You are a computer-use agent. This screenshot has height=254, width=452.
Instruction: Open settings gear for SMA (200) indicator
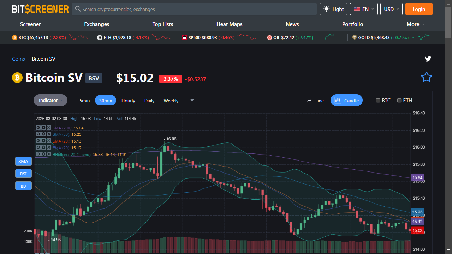click(x=43, y=128)
